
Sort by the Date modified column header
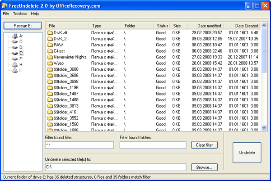206,26
